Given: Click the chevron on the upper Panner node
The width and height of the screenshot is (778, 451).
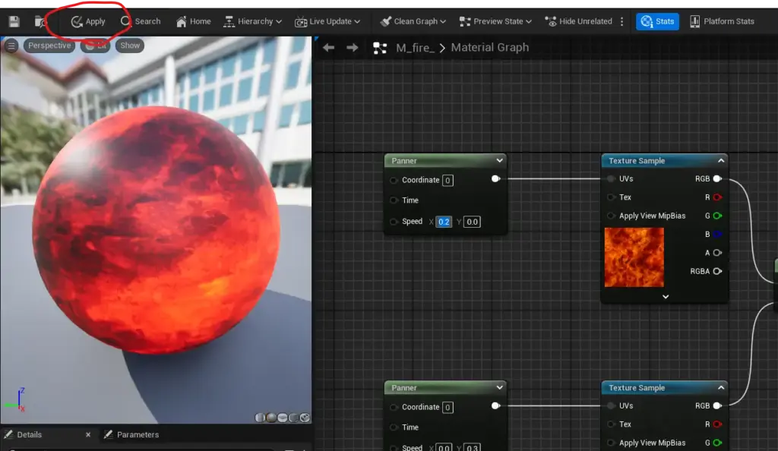Looking at the screenshot, I should [500, 160].
